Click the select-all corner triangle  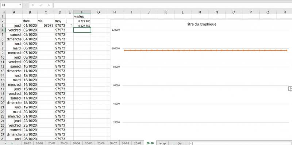click(x=4, y=12)
